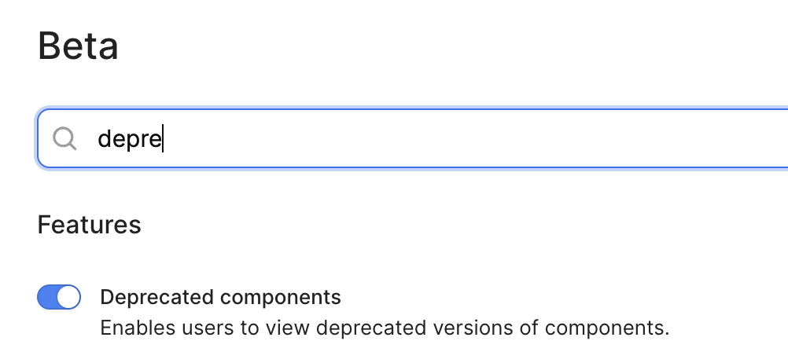The image size is (788, 363).
Task: Click at the end of the search query text
Action: point(162,139)
